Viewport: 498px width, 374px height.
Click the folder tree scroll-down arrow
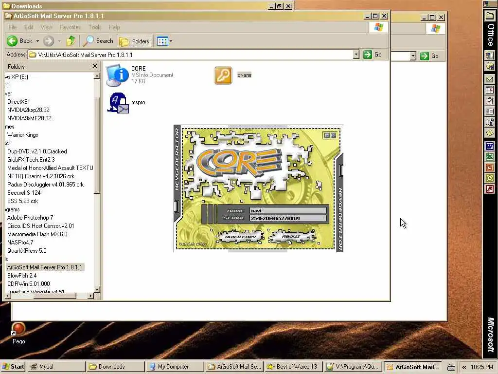[97, 289]
